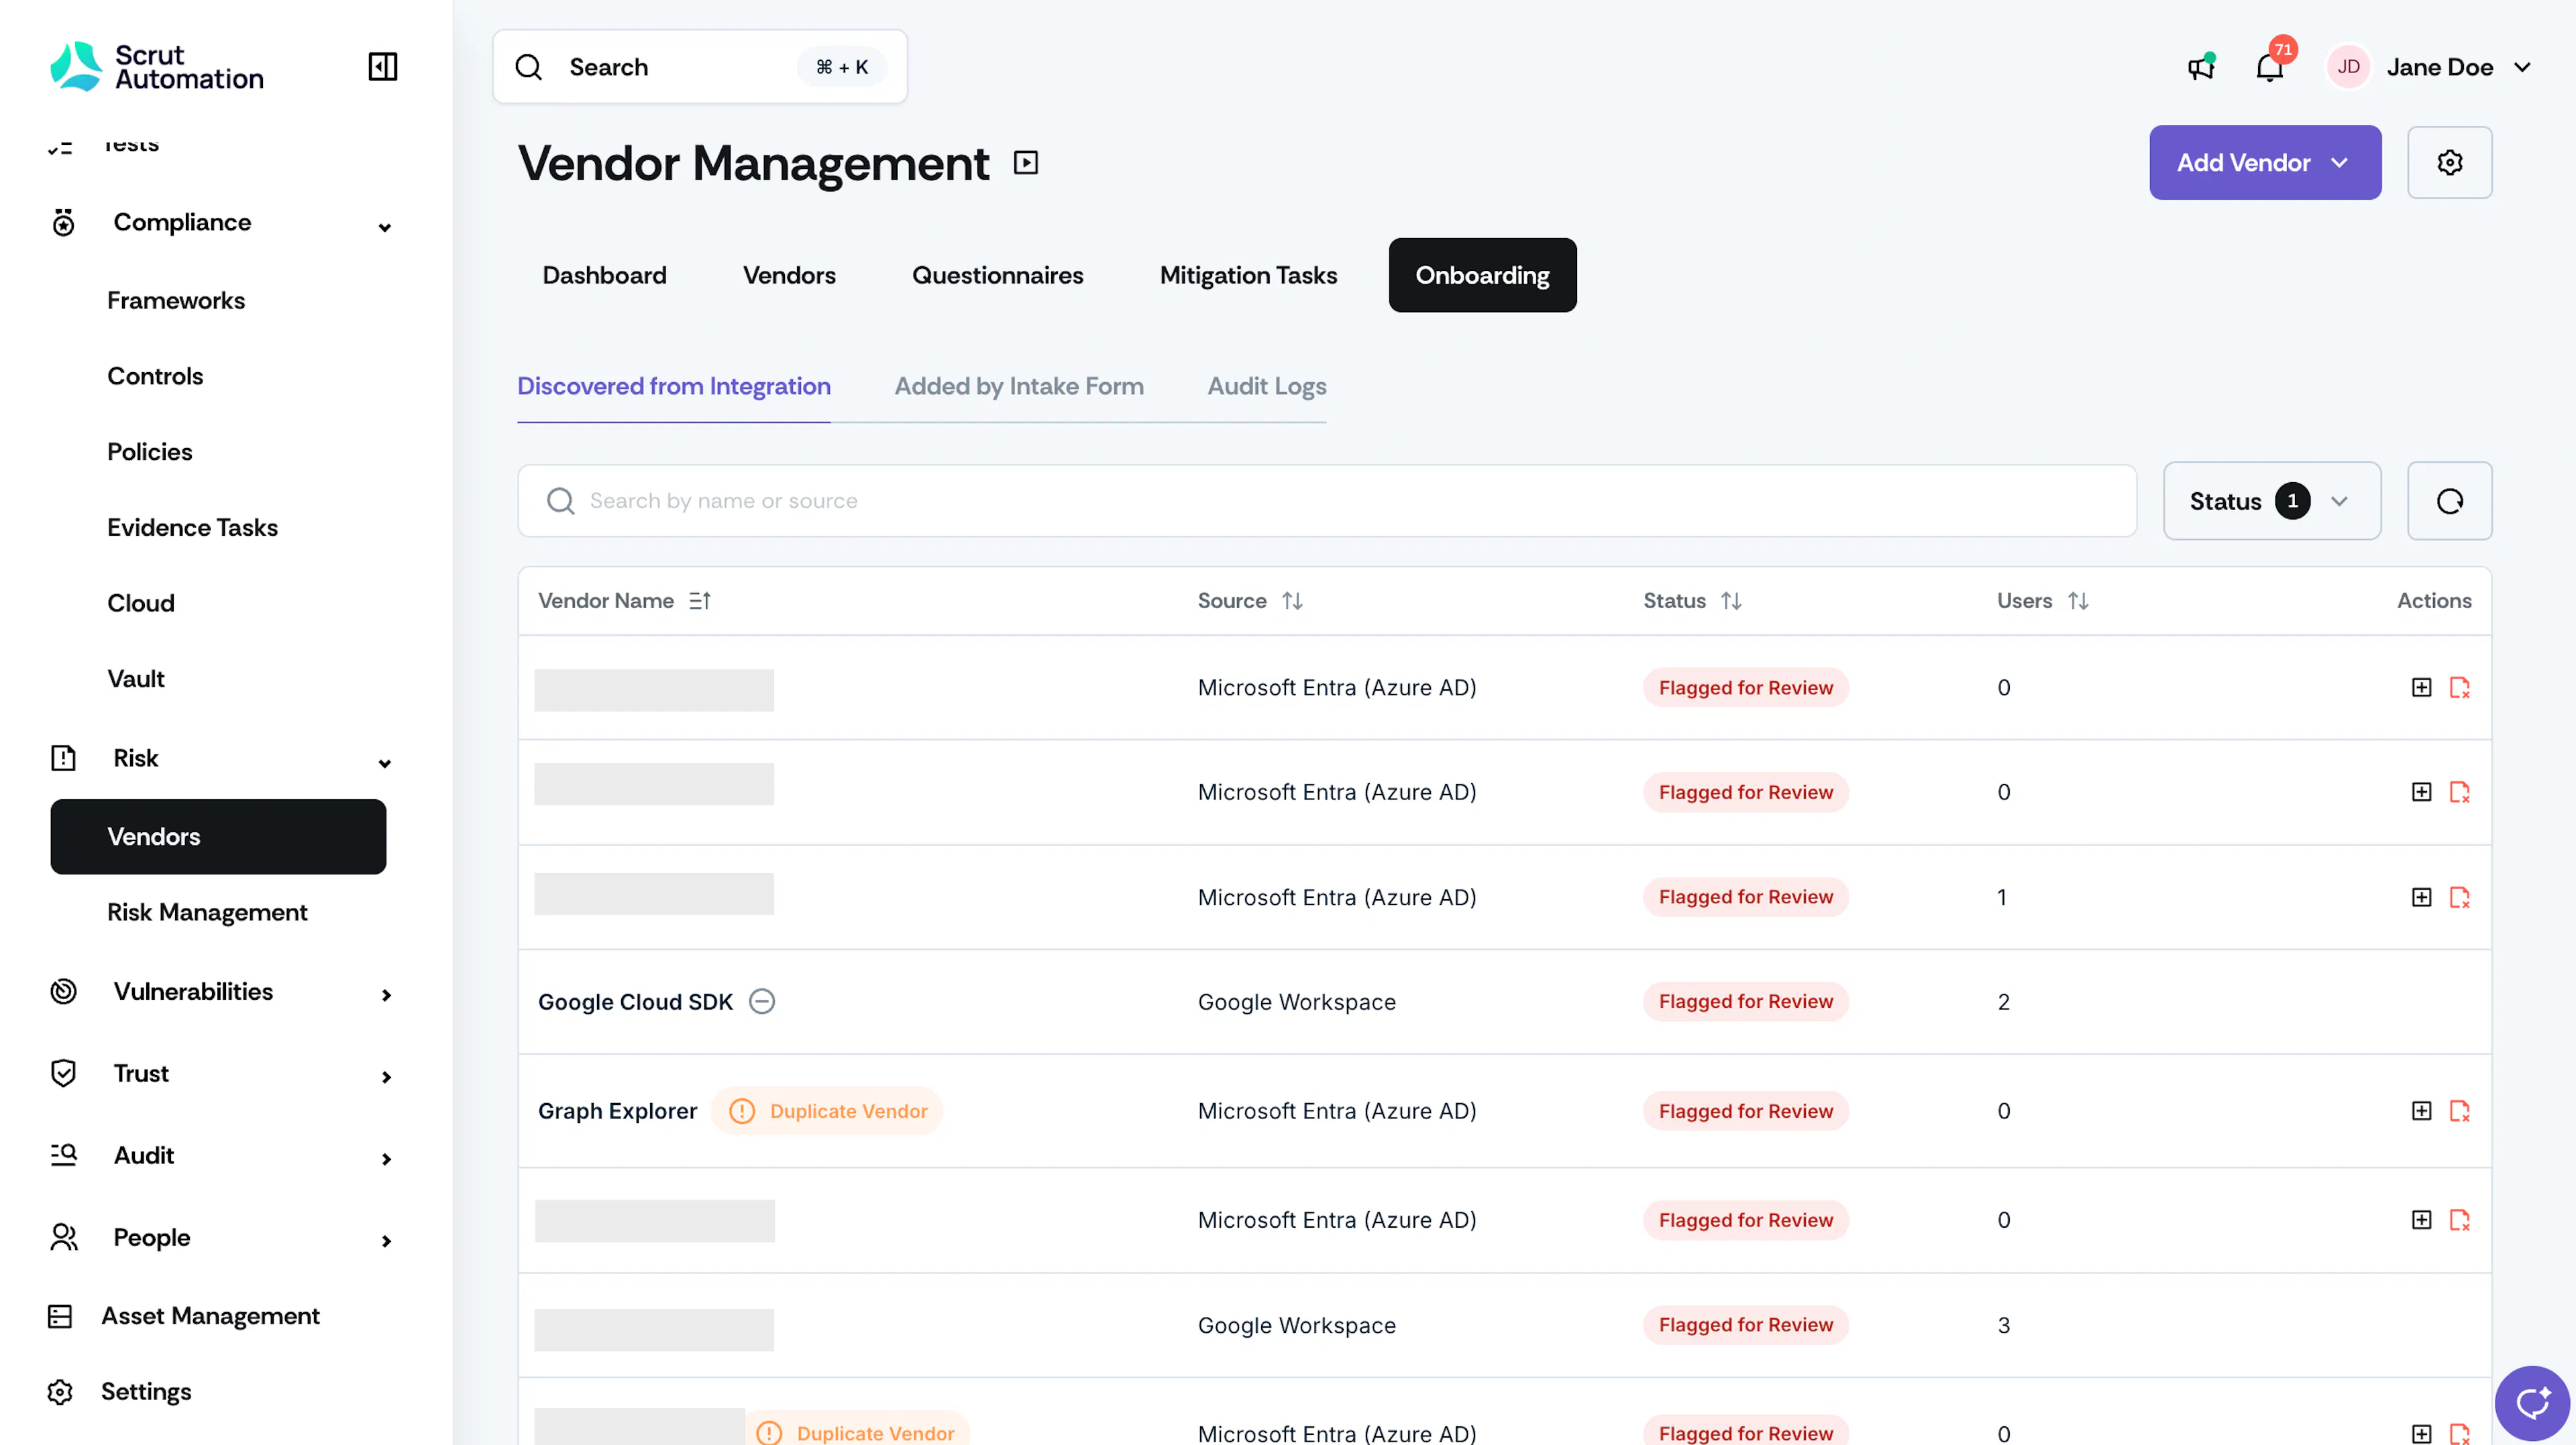Click the JD user avatar

2348,67
